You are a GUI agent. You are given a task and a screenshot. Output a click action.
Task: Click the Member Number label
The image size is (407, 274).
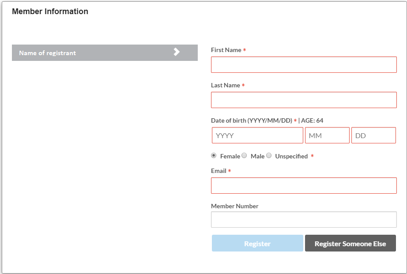tap(234, 206)
